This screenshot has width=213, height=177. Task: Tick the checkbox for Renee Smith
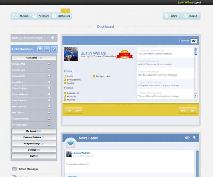click(x=49, y=76)
